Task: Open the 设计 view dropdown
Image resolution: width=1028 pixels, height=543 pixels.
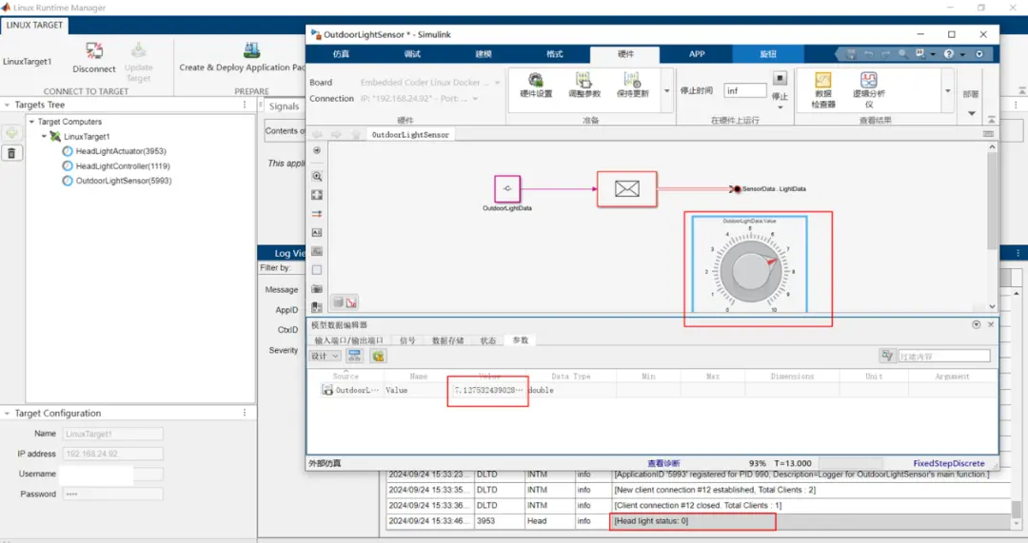Action: click(326, 356)
